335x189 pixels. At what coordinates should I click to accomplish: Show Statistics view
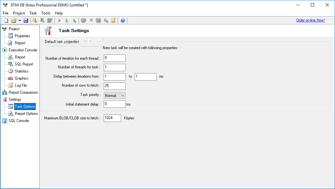tap(22, 71)
